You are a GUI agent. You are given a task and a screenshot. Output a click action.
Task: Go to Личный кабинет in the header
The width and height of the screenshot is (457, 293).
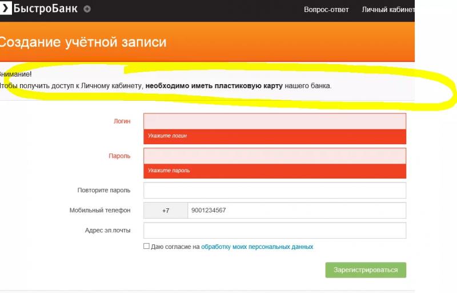point(388,10)
